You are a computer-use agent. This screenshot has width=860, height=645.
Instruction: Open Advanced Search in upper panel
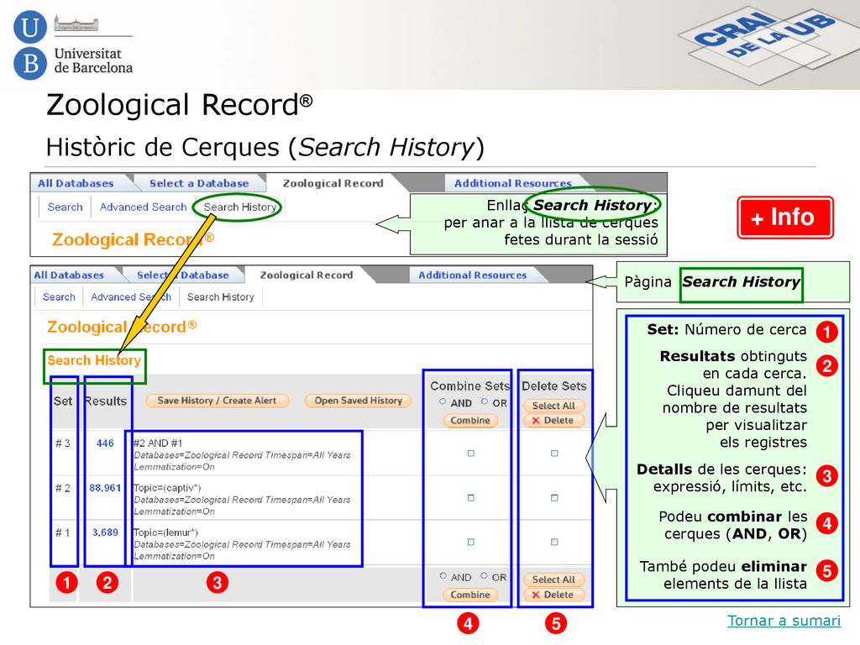143,207
